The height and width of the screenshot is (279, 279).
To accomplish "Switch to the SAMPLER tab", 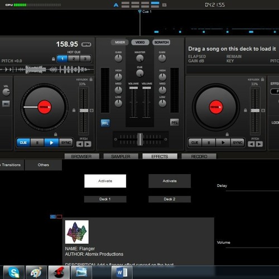I will (121, 156).
